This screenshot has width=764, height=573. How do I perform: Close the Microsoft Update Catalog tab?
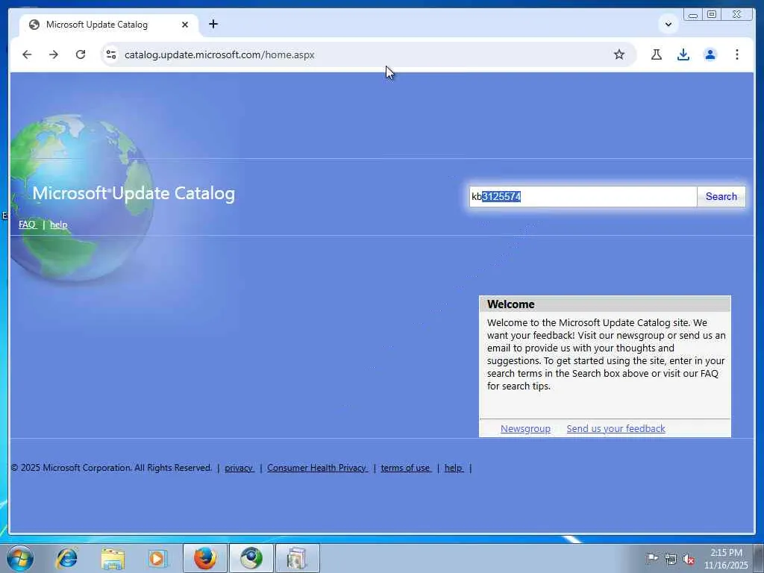(185, 25)
